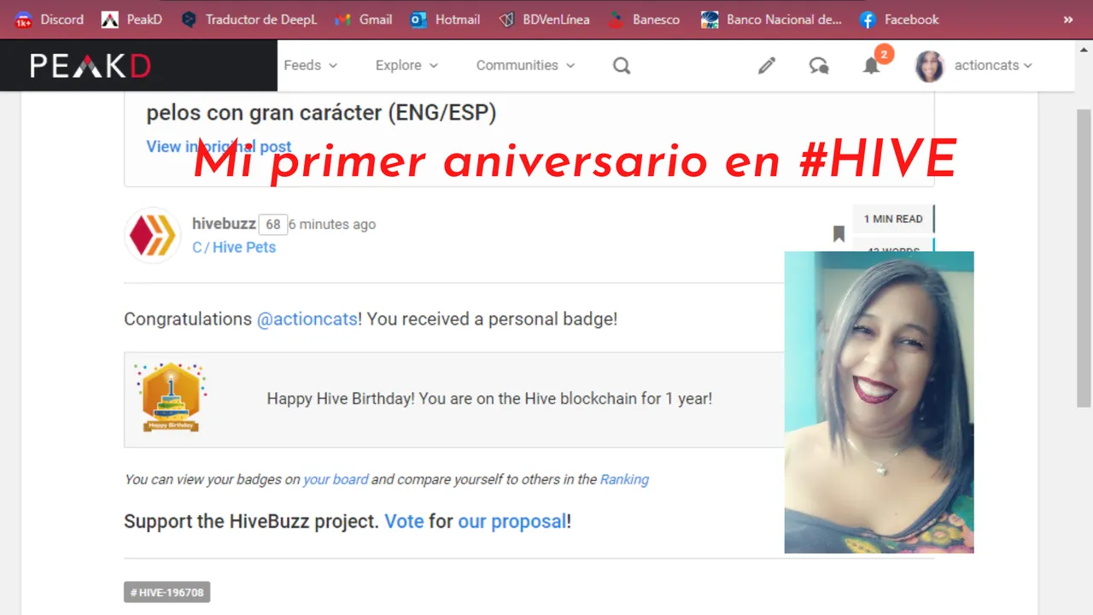Open the Discord bookmark
The height and width of the screenshot is (615, 1093).
coord(49,19)
